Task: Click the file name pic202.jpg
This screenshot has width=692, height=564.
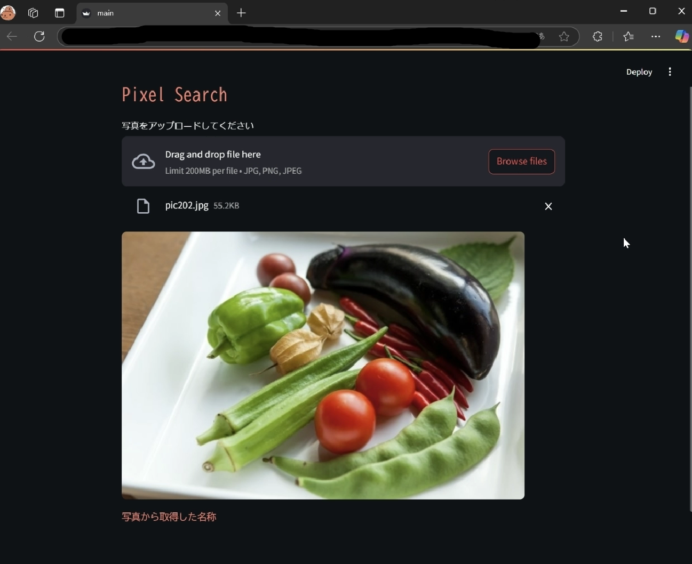Action: tap(187, 205)
